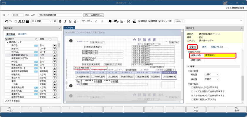
Task: Click the F10 中止 button
Action: pyautogui.click(x=196, y=109)
